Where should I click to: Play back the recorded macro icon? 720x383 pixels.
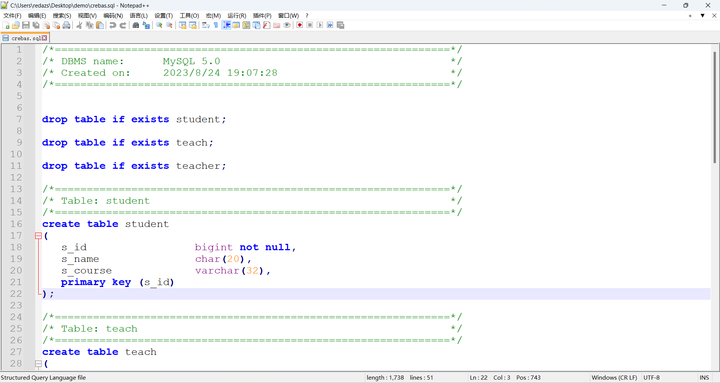(x=320, y=25)
